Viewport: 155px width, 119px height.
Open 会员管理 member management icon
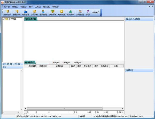[x=43, y=13]
